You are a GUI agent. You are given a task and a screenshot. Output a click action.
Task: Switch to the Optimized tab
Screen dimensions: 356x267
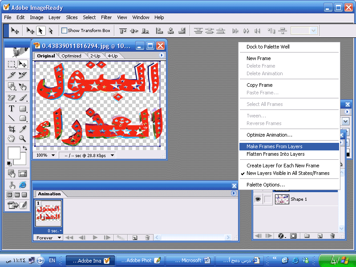click(x=71, y=56)
